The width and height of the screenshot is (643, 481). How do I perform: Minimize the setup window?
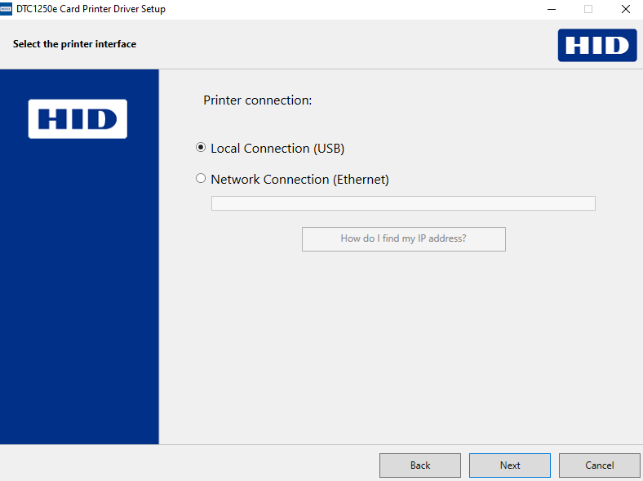click(552, 9)
